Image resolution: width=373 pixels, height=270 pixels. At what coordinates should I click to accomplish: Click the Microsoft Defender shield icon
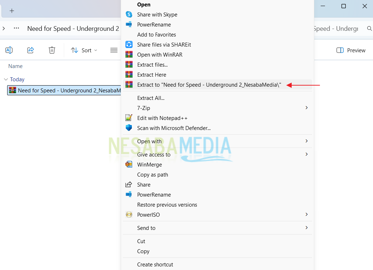tap(129, 127)
